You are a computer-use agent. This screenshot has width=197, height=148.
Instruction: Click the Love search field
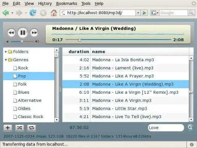(x=166, y=128)
